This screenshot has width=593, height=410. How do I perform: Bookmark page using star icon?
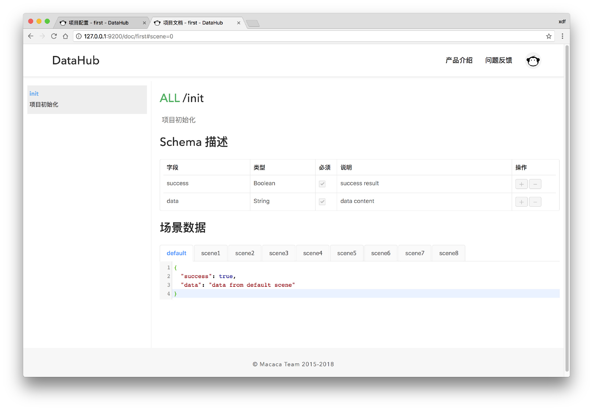549,36
